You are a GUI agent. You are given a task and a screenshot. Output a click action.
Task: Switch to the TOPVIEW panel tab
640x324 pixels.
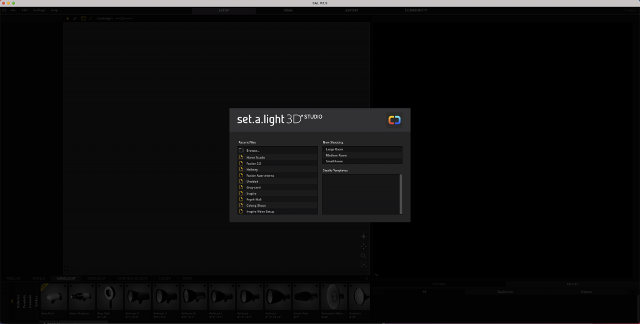tap(439, 284)
